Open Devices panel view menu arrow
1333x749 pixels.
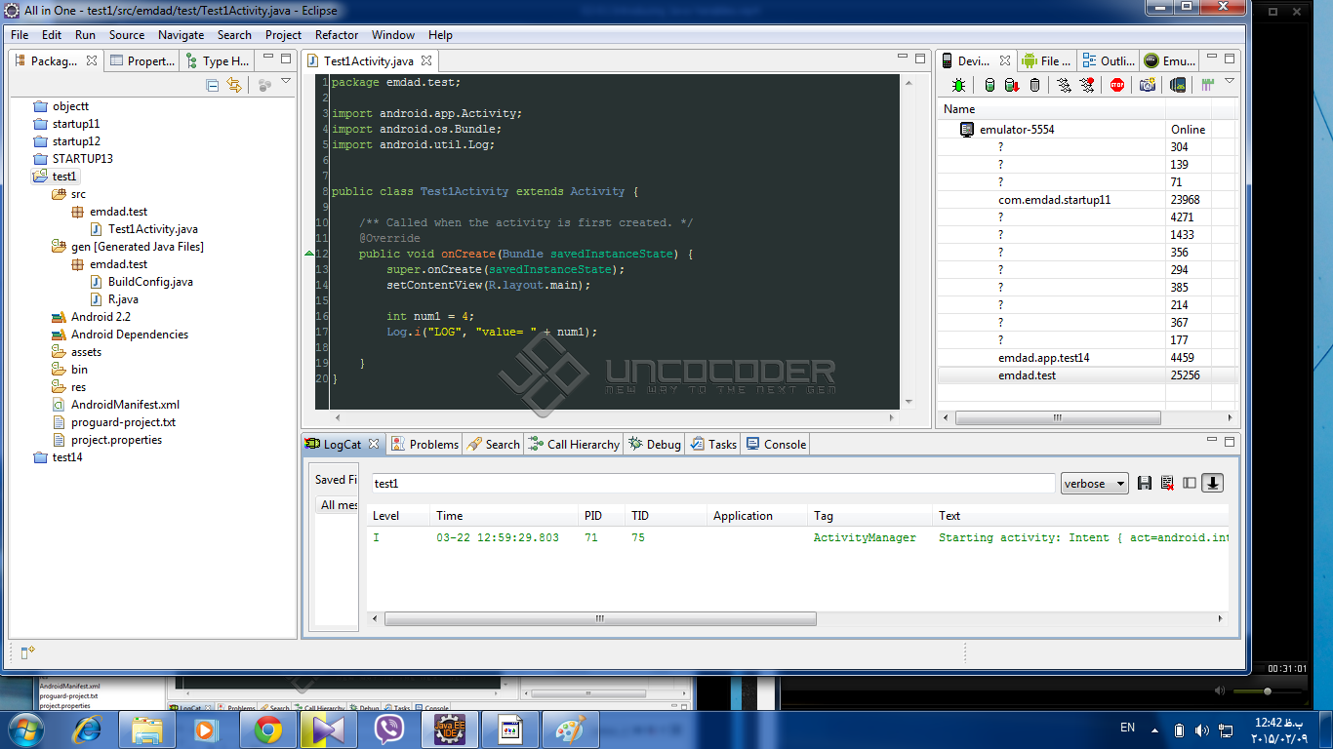(1230, 82)
